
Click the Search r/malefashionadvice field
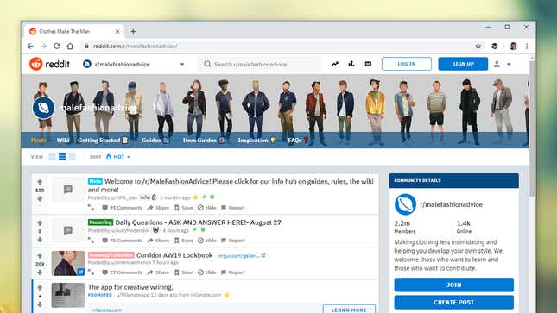tap(259, 64)
